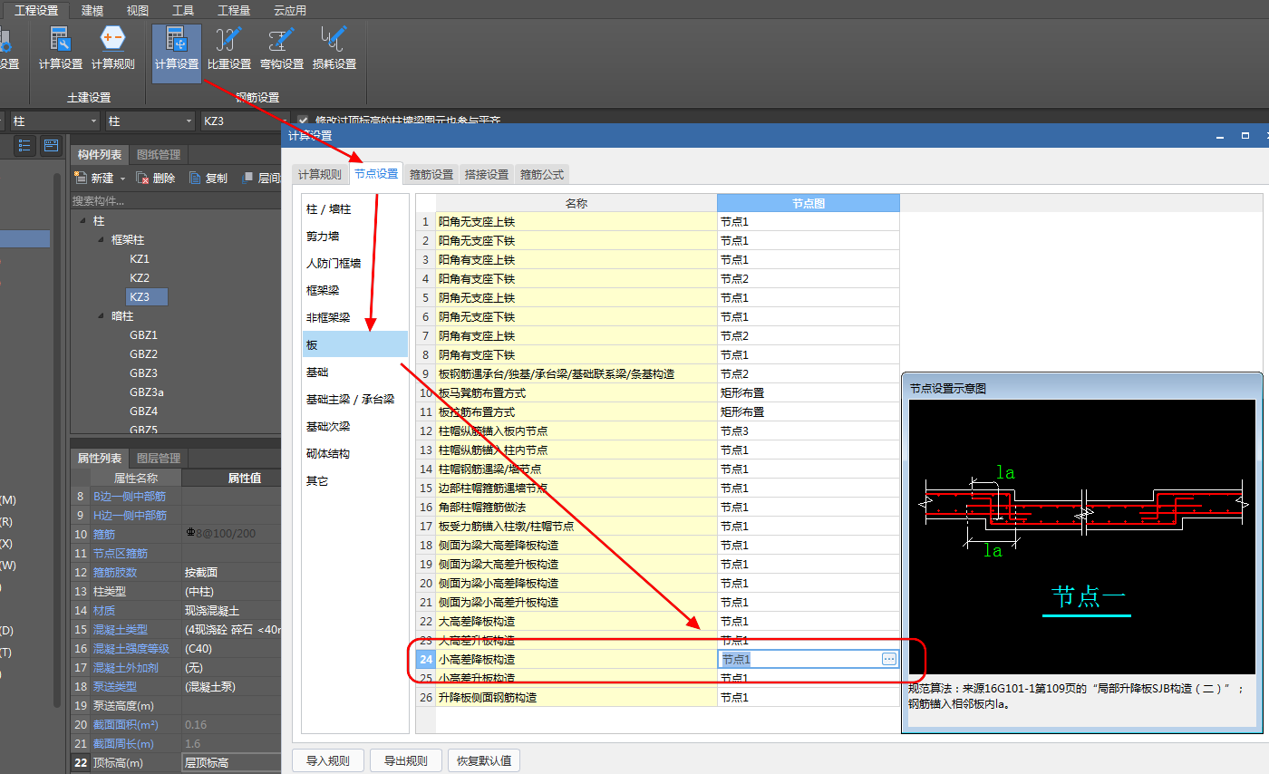Select the 框架梁 category
This screenshot has height=774, width=1269.
355,291
